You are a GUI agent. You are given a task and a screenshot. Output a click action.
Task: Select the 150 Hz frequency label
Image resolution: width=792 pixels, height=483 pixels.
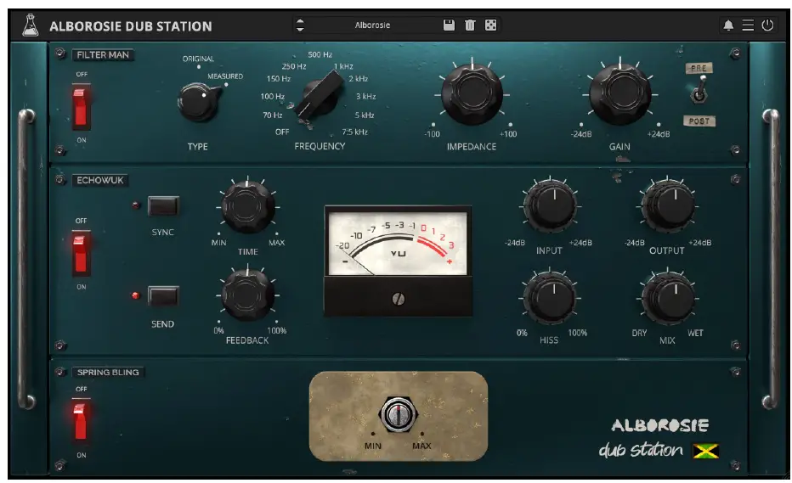point(279,79)
